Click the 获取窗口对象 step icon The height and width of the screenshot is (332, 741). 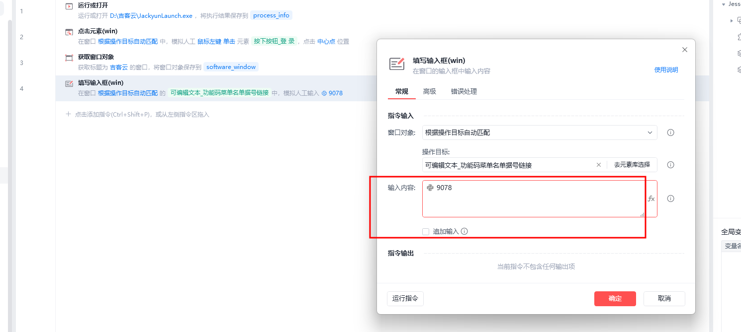point(69,58)
